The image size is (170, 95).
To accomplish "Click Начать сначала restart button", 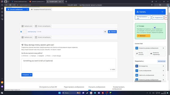I will (142, 54).
